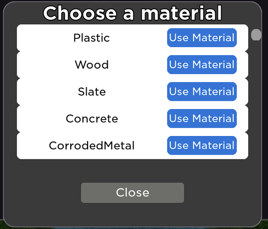This screenshot has height=229, width=268.
Task: Click the gray scrollbar thumb
Action: [256, 35]
